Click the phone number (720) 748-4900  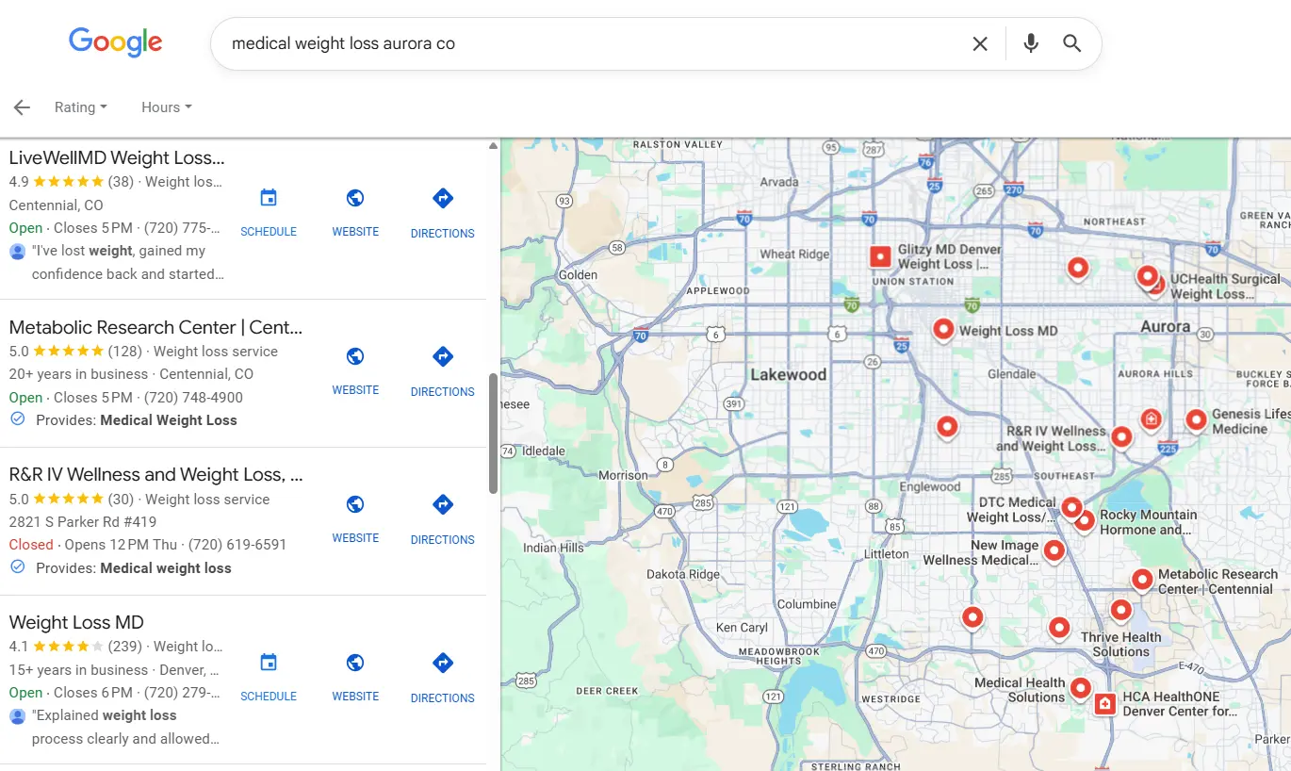[x=193, y=397]
